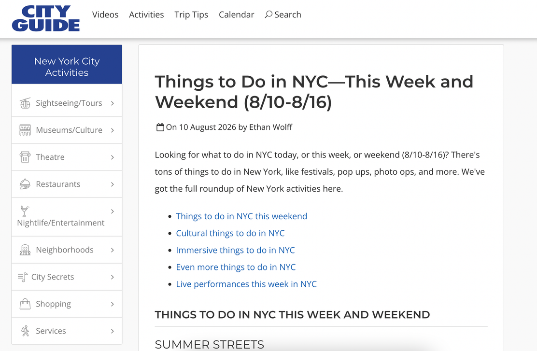Select the Sightseeing/Tours label
The width and height of the screenshot is (537, 351).
pos(69,103)
